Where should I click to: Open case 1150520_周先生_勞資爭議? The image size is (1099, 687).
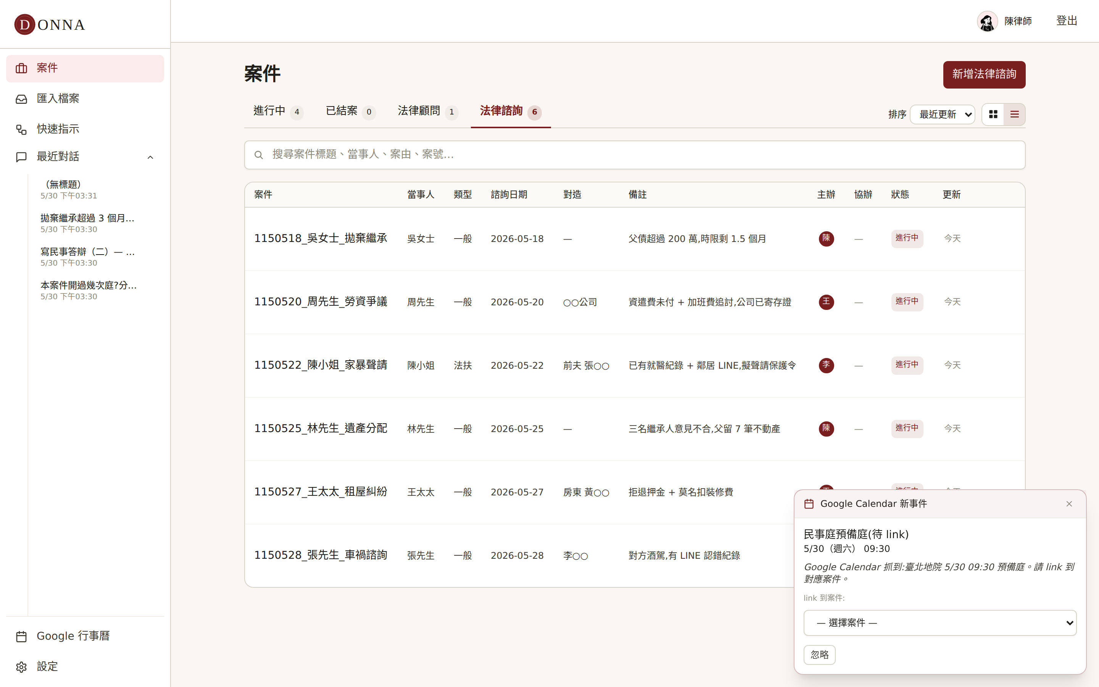tap(321, 302)
